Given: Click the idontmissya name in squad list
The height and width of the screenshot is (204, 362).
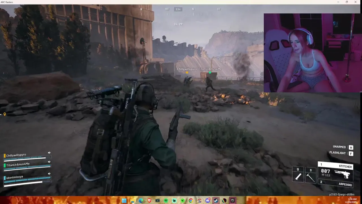Looking at the screenshot, I should (15, 177).
